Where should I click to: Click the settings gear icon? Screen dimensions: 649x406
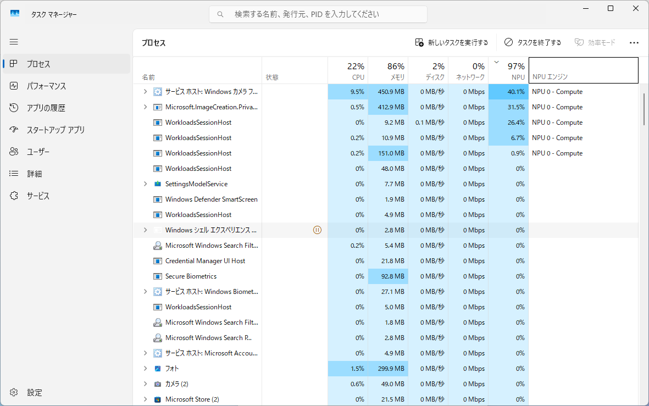(x=14, y=392)
